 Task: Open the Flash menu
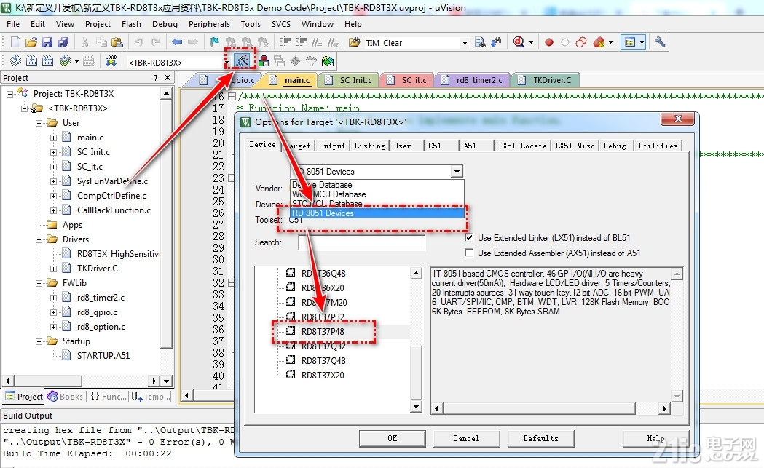pyautogui.click(x=131, y=24)
